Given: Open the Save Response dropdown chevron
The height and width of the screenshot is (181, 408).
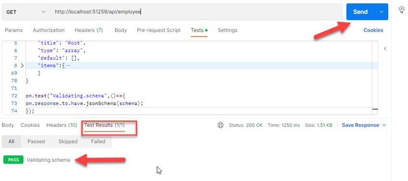Looking at the screenshot, I should pos(384,125).
